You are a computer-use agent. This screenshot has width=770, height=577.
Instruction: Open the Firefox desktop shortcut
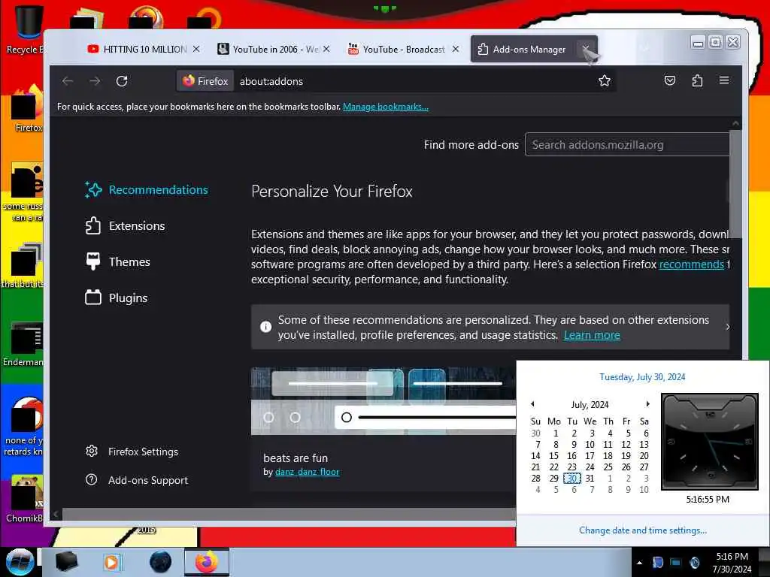(x=27, y=109)
